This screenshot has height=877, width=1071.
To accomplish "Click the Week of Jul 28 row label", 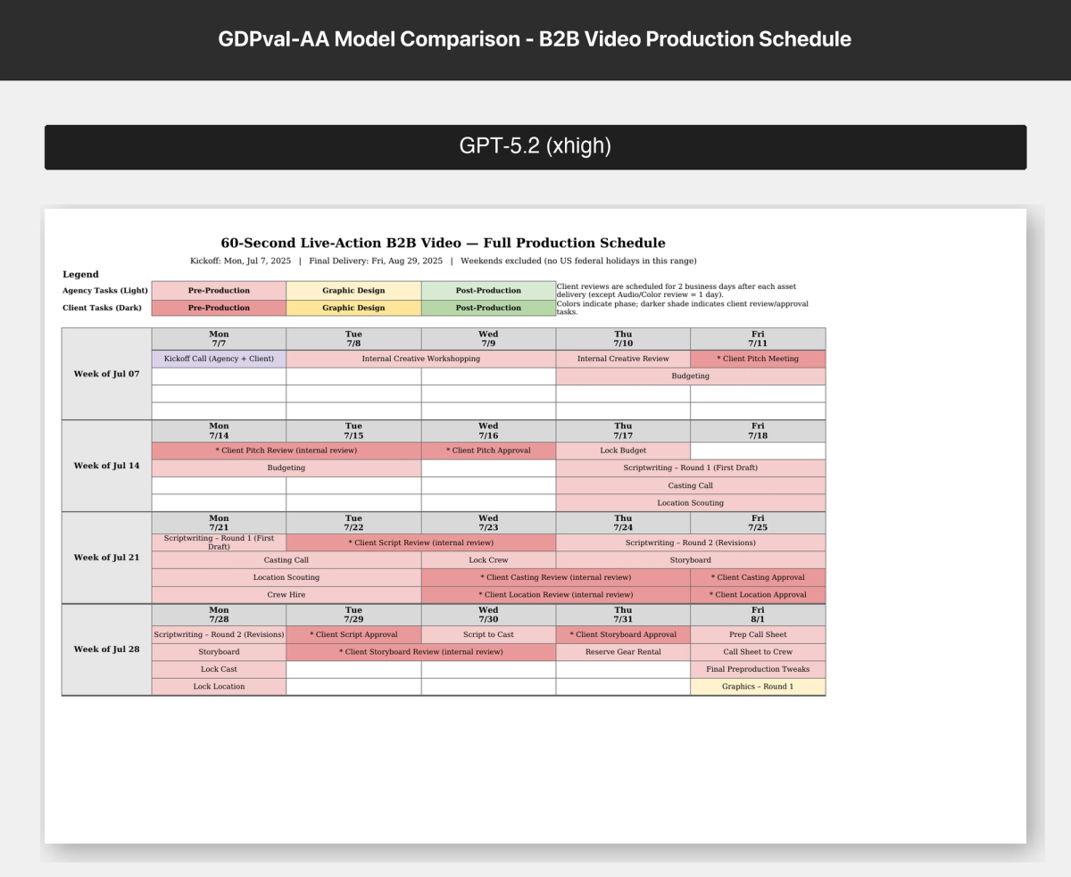I will [x=105, y=649].
